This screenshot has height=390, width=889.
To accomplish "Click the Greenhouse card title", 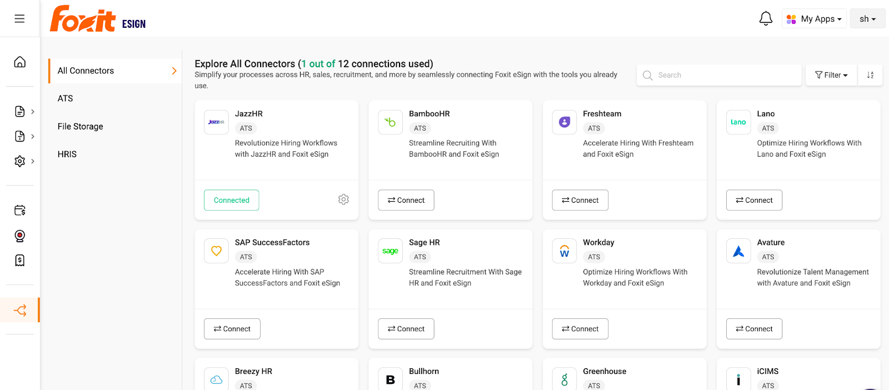I will [605, 372].
